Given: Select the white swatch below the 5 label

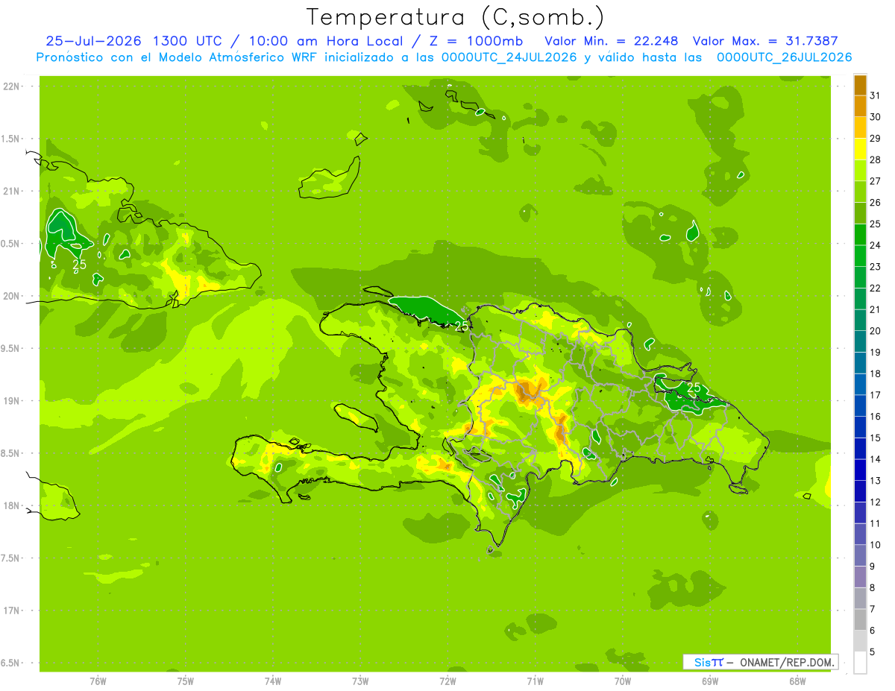Looking at the screenshot, I should pos(860,663).
